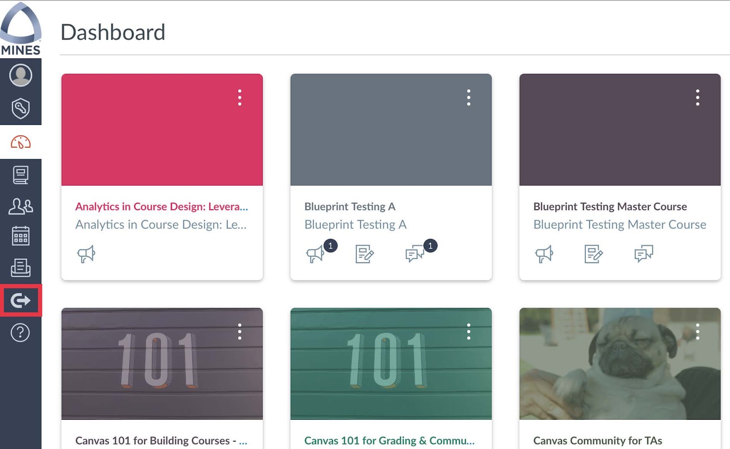
Task: Open announcements for Blueprint Testing A
Action: click(x=315, y=254)
